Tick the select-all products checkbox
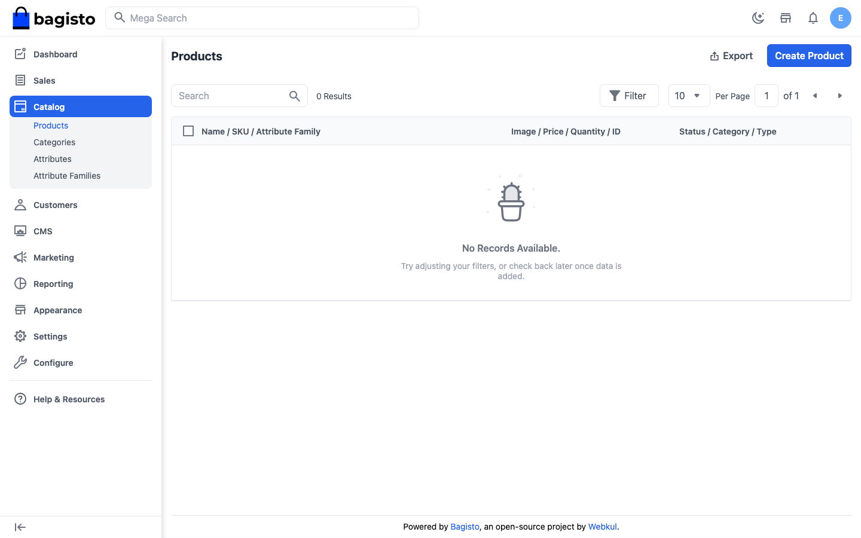The width and height of the screenshot is (861, 538). point(188,131)
